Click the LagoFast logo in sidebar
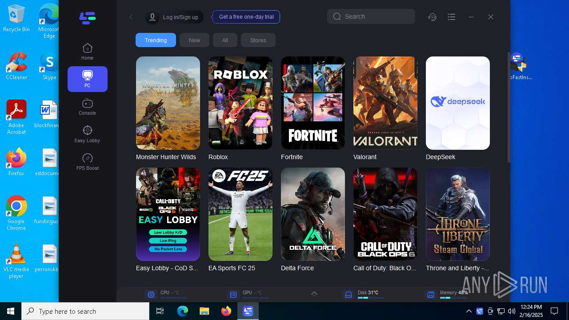Viewport: 569px width, 320px height. coord(88,18)
